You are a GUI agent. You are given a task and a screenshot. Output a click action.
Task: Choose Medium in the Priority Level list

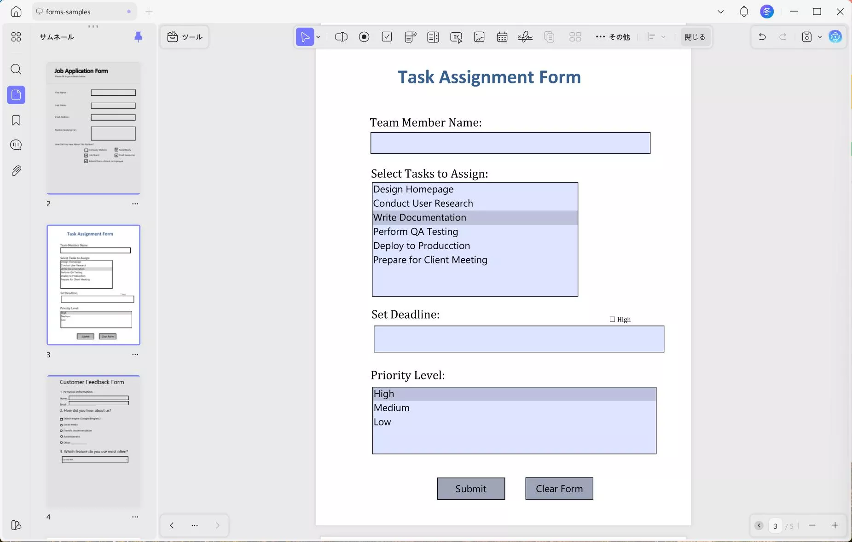pyautogui.click(x=514, y=408)
